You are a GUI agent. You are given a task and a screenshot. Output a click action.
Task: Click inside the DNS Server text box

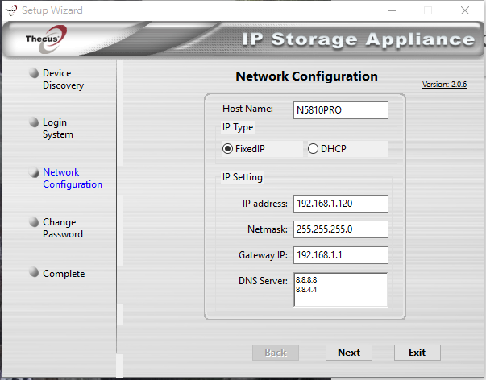tap(341, 290)
